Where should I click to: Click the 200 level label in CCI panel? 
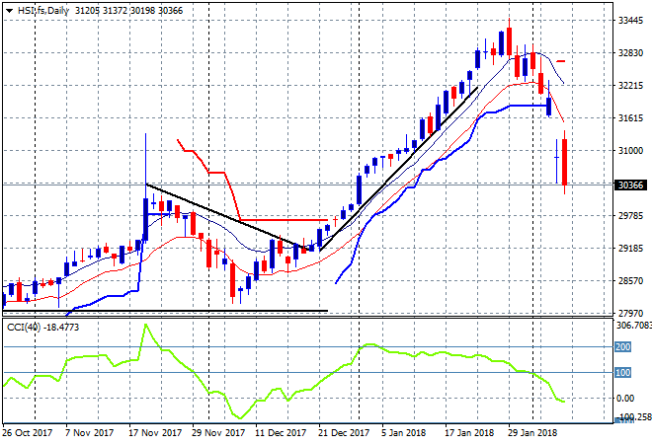pyautogui.click(x=623, y=347)
